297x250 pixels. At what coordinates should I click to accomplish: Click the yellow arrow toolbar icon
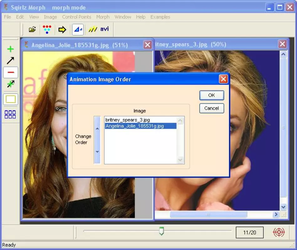(x=62, y=30)
